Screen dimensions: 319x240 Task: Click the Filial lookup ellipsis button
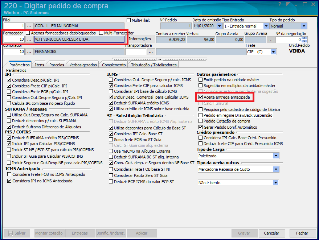coord(29,26)
